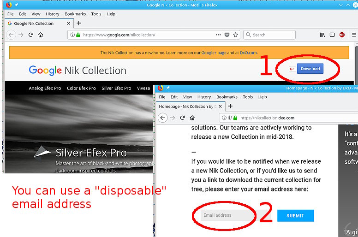Click the Firefox Search box
Screen dimensions: 358x237
(269, 35)
